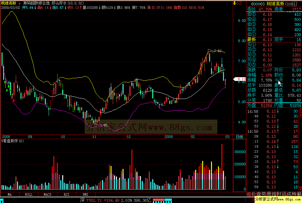302x203 pixels.
Task: Click the red flag icon beside 皖维高新
Action: click(x=20, y=3)
